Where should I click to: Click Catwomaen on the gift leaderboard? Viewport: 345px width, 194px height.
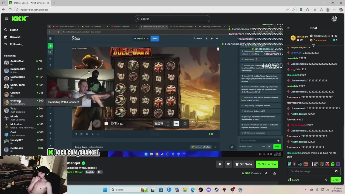[x=320, y=40]
